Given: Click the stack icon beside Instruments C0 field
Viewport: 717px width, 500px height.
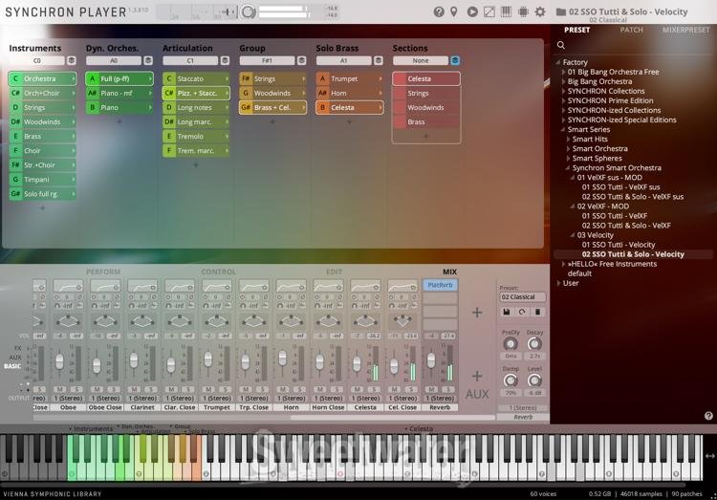Looking at the screenshot, I should click(x=72, y=60).
